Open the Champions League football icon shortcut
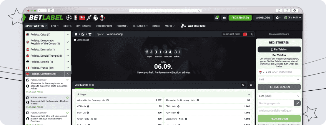This screenshot has width=326, height=125. tap(69, 18)
